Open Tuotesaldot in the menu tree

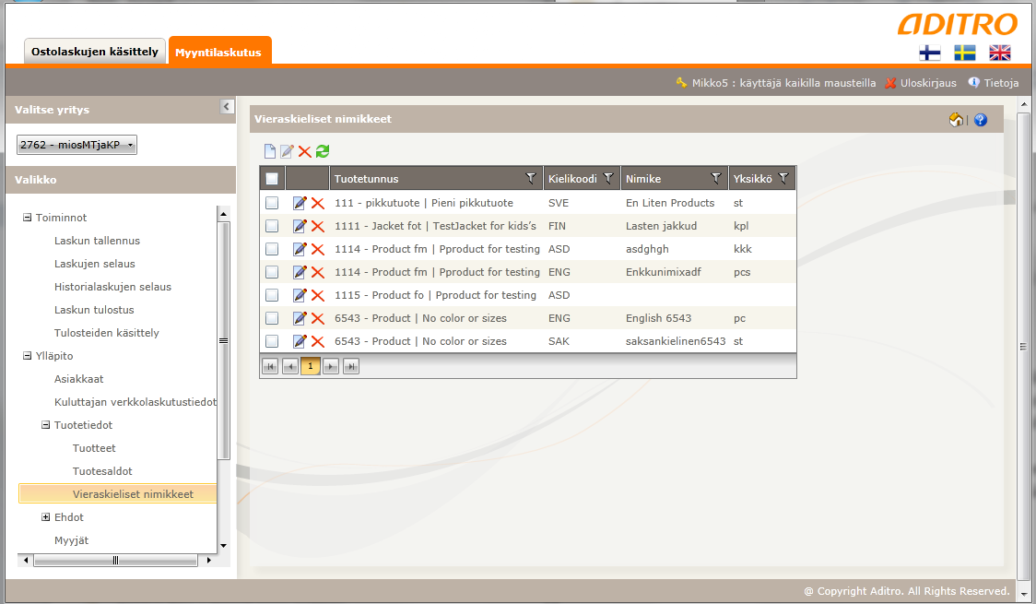102,471
